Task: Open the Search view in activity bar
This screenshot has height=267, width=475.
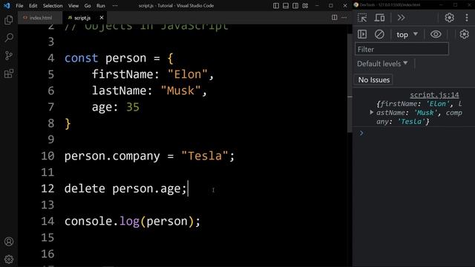Action: 9,38
